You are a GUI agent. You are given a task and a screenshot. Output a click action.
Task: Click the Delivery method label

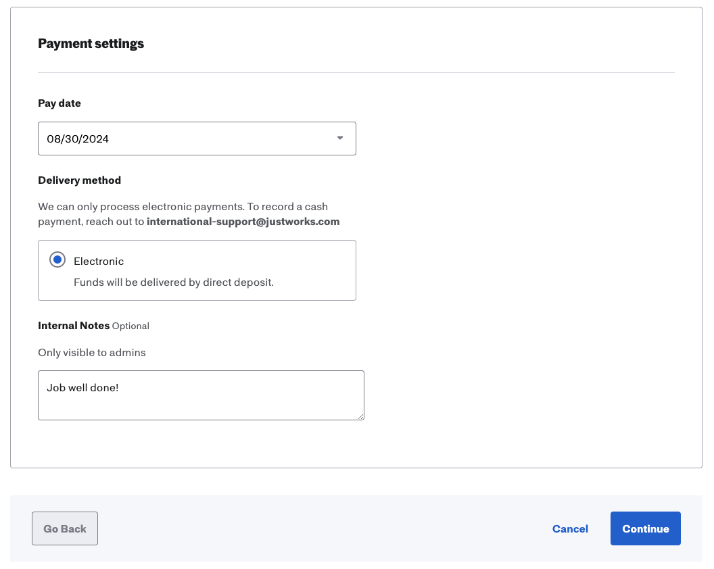[79, 180]
